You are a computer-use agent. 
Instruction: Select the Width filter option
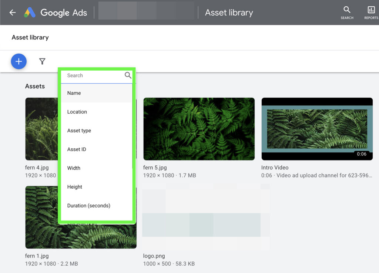pos(74,168)
